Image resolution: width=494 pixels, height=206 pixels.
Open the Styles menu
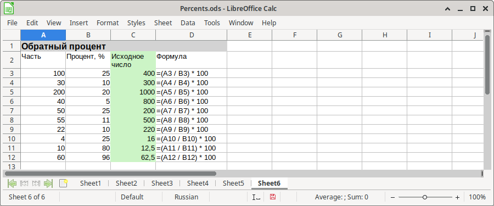tap(137, 23)
